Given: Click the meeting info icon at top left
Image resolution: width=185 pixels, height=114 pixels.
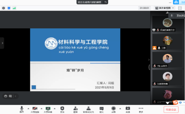Looking at the screenshot, I should click(x=3, y=8).
